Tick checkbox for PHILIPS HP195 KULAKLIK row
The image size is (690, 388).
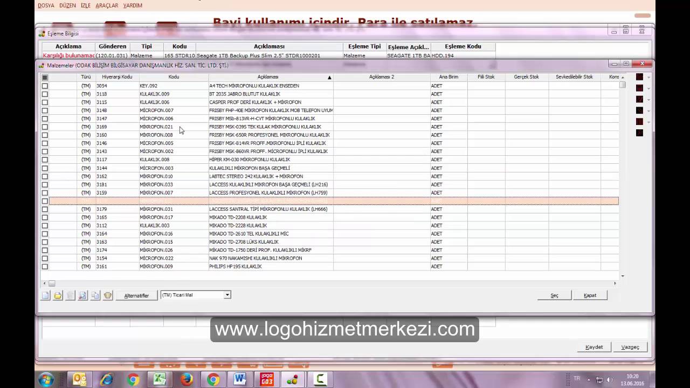(x=45, y=266)
